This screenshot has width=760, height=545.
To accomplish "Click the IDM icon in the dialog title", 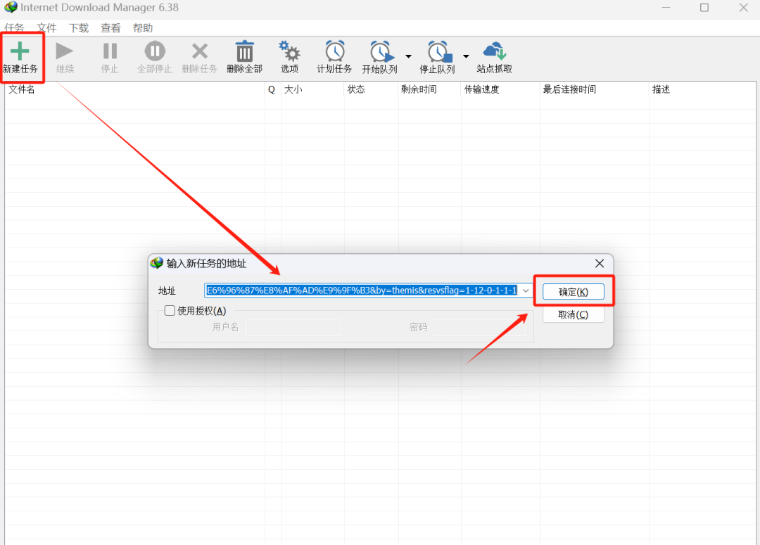I will 156,263.
